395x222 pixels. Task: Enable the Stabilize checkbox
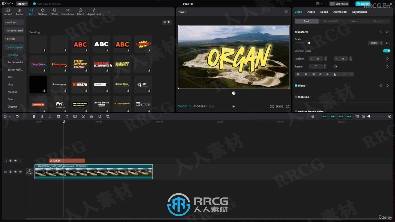tap(296, 97)
